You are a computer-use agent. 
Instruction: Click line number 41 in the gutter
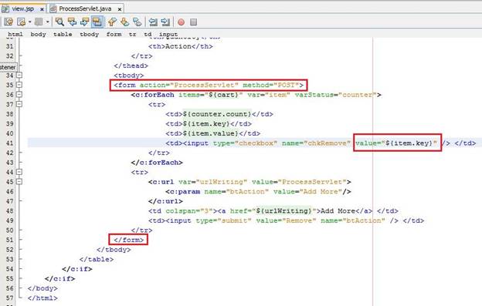click(10, 143)
